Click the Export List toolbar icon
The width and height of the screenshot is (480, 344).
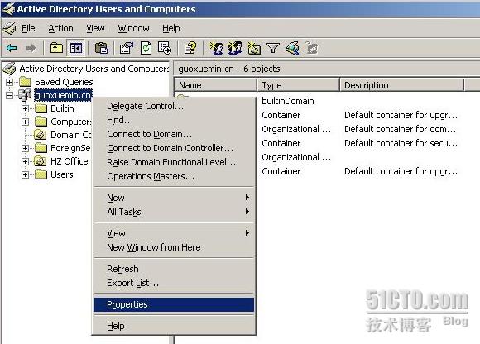(165, 48)
